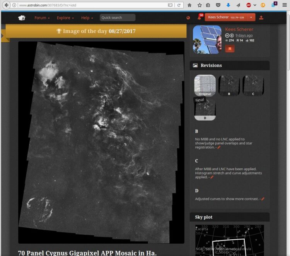Toggle the browser reader view icon
The image size is (290, 256).
(170, 5)
